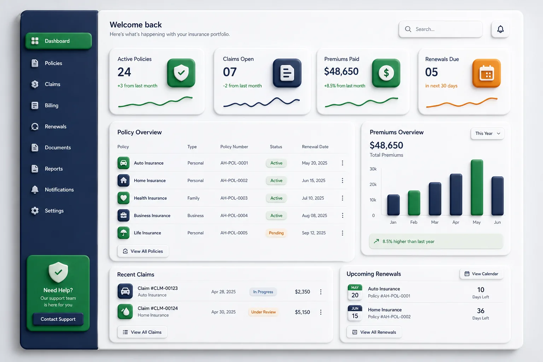Click the Home Insurance house icon in Policy Overview

123,180
